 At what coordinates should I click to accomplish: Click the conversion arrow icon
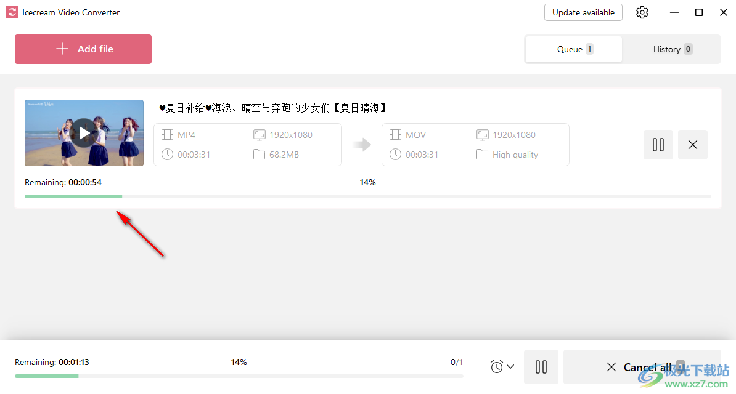click(362, 145)
